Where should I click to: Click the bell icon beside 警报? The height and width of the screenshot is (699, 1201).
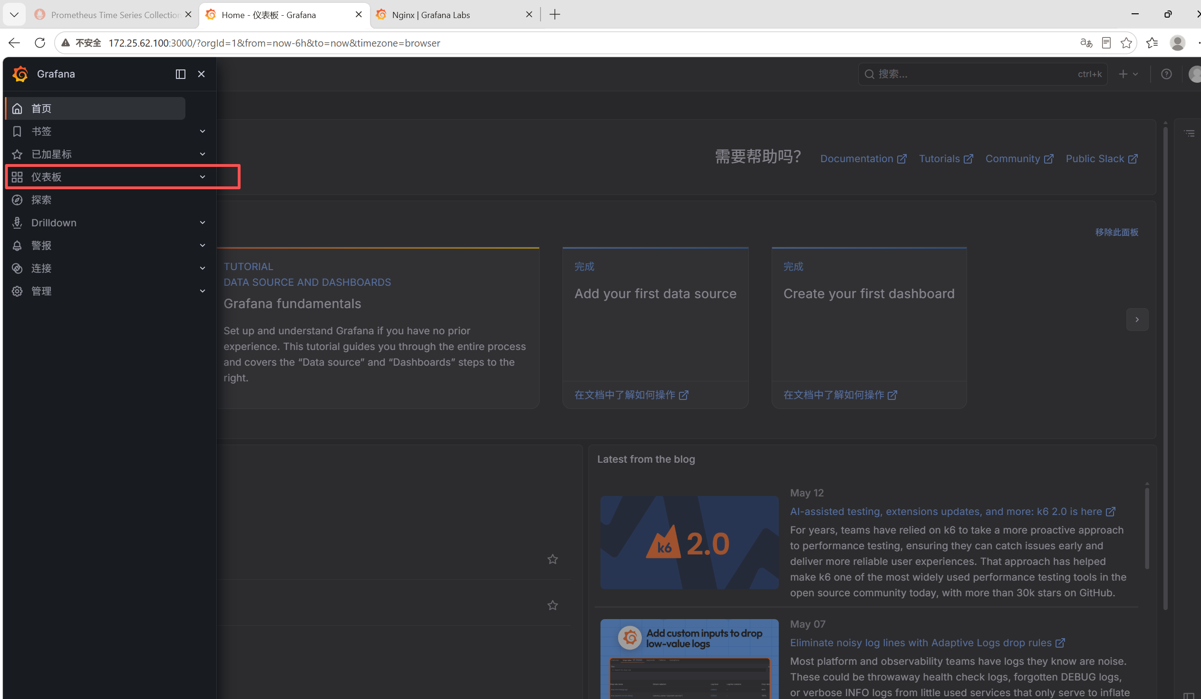[x=17, y=245]
